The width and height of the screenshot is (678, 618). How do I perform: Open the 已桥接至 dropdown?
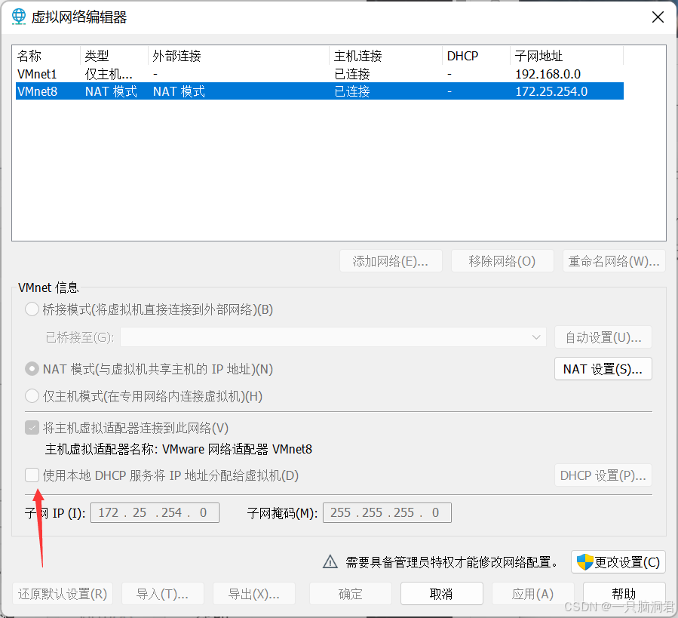point(333,337)
